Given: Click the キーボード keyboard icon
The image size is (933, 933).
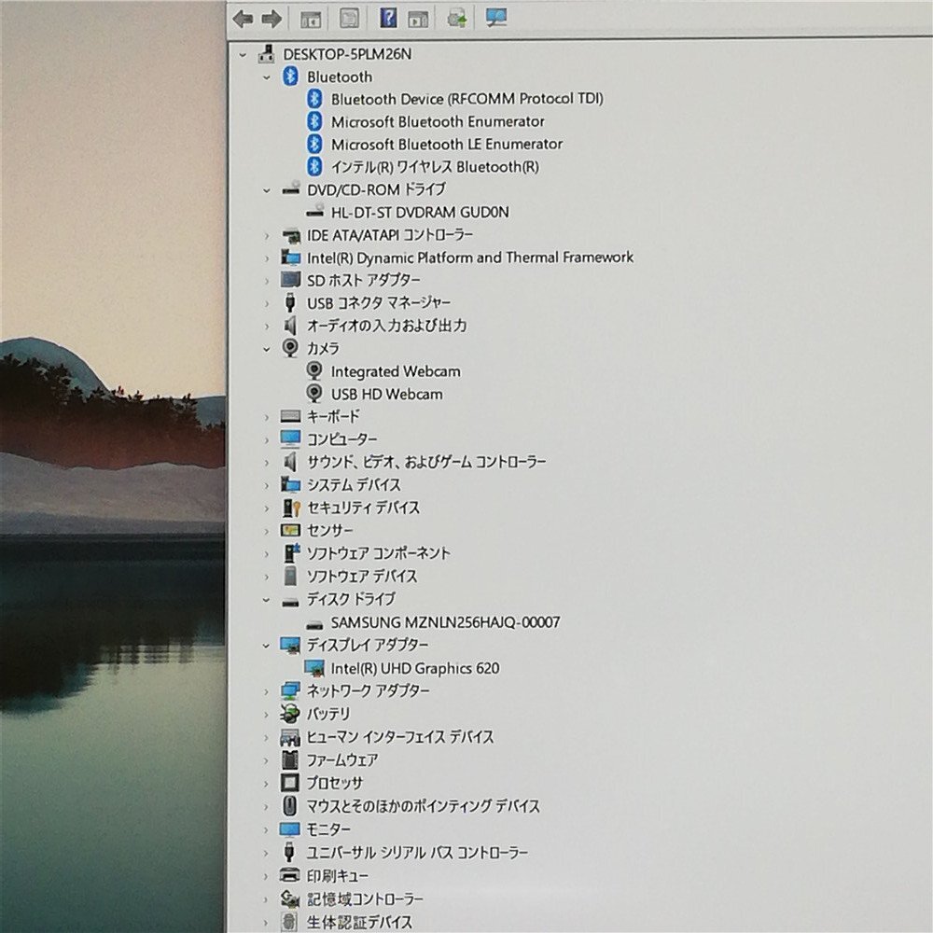Looking at the screenshot, I should click(290, 416).
